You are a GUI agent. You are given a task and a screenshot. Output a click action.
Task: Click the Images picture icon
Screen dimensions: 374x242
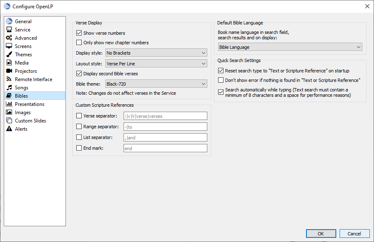[9, 112]
